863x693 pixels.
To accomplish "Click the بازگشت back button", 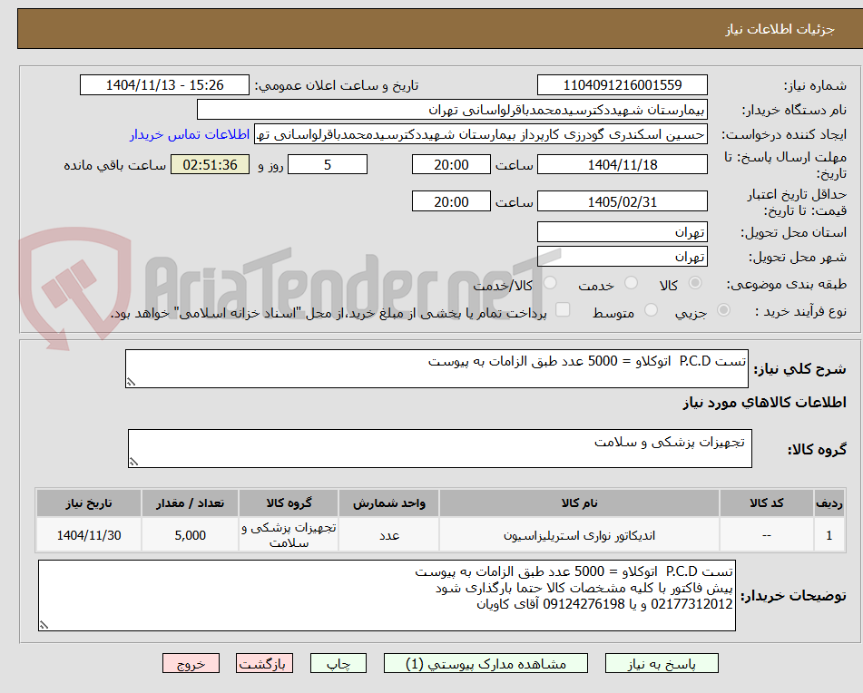I will [x=264, y=663].
